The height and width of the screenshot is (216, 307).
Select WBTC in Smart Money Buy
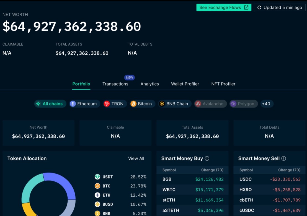[192, 189]
